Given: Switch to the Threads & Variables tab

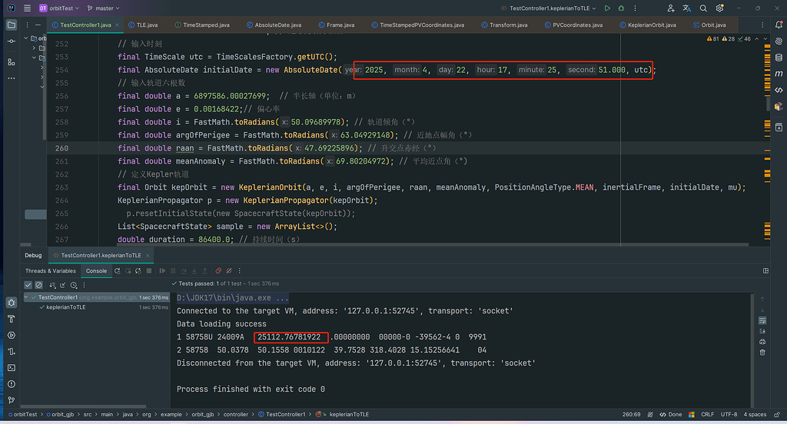Looking at the screenshot, I should pyautogui.click(x=51, y=270).
